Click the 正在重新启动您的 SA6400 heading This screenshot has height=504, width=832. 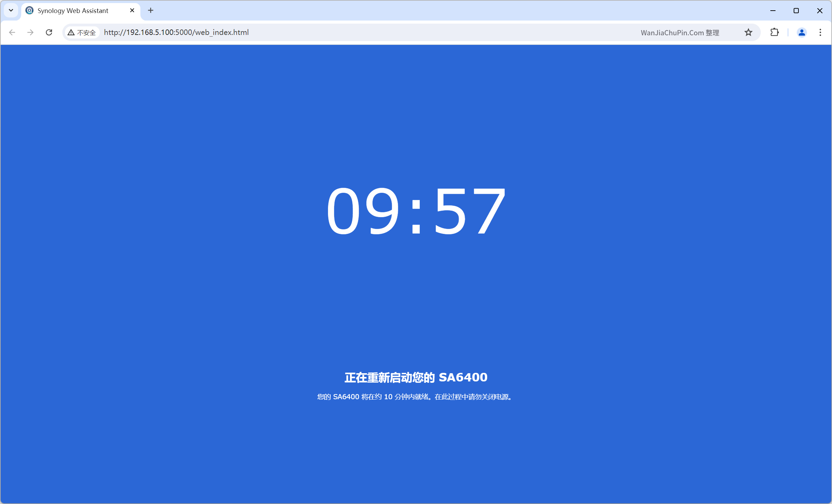(416, 377)
